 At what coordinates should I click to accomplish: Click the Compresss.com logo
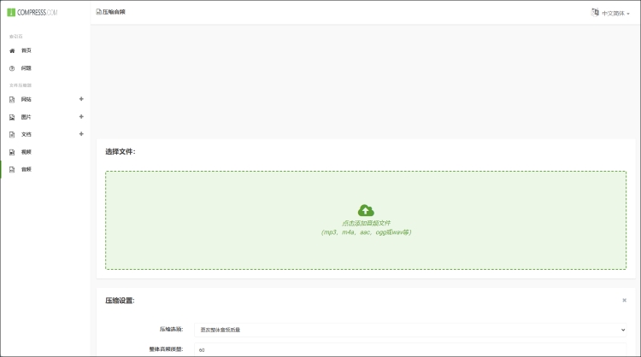point(33,13)
